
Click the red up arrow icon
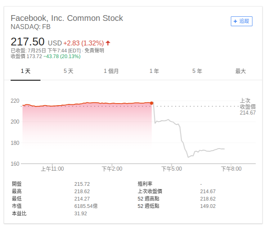pyautogui.click(x=108, y=43)
